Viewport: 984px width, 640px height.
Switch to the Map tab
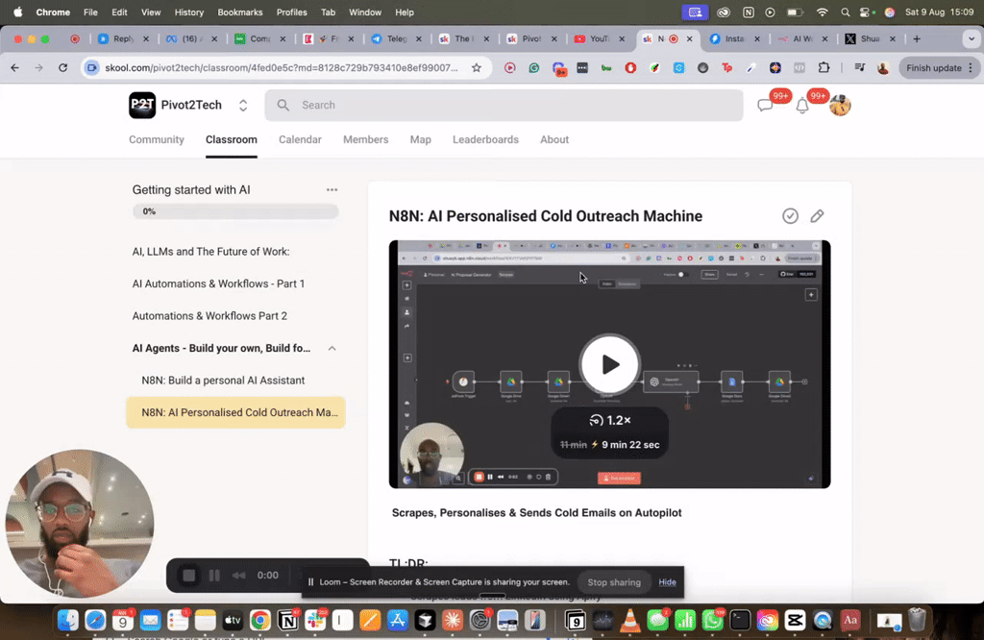click(421, 139)
